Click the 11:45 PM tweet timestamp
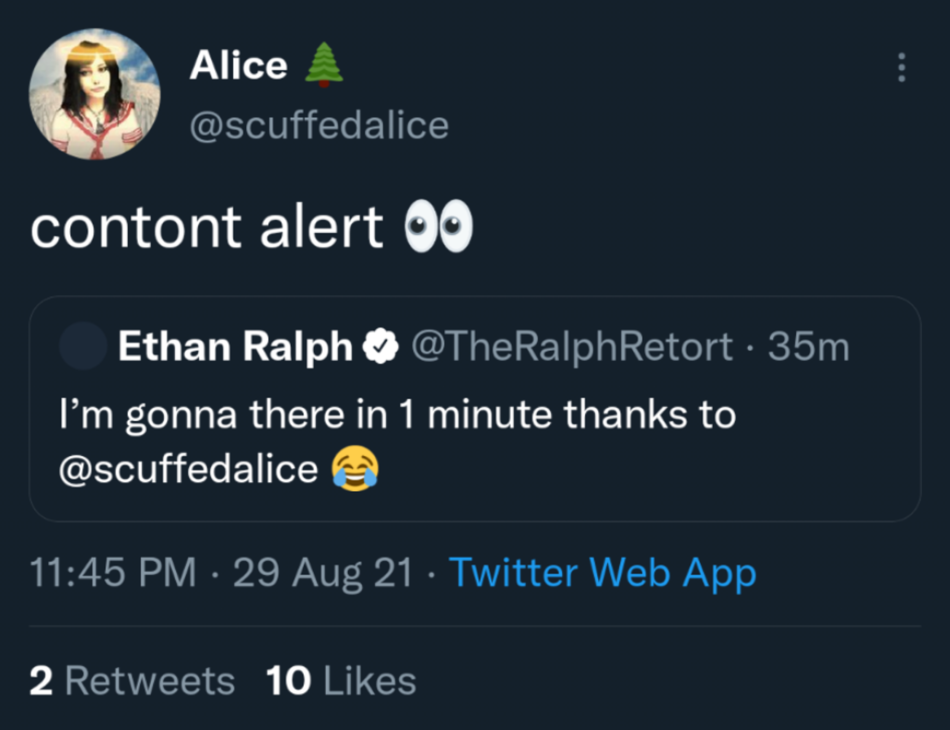The image size is (950, 730). (x=113, y=573)
